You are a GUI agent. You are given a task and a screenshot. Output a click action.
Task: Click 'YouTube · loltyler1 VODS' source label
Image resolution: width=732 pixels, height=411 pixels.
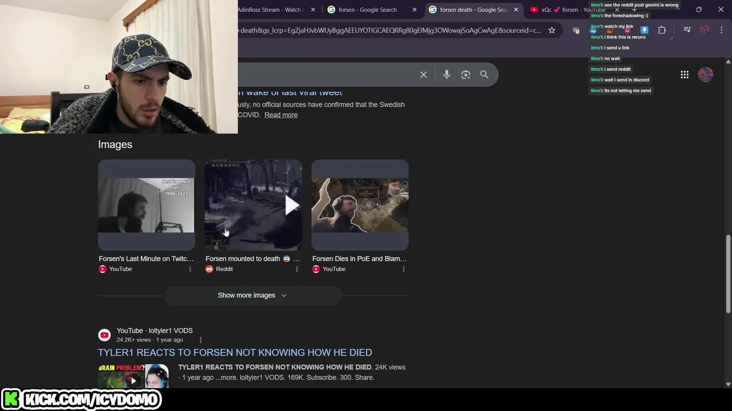[x=154, y=331]
